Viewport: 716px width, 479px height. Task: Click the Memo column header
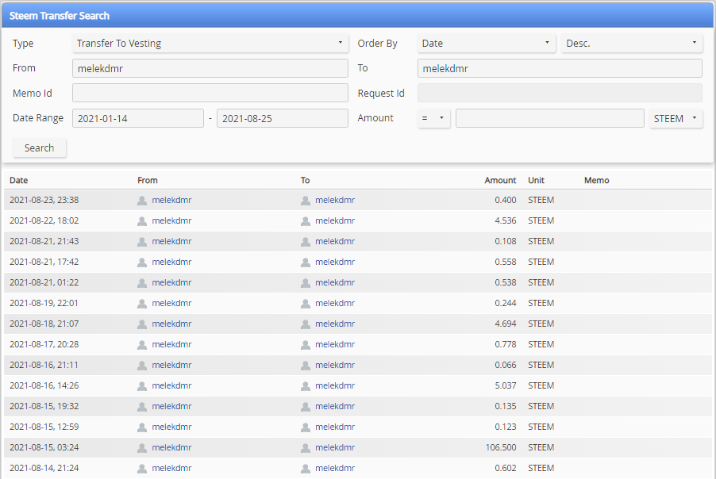pos(596,180)
